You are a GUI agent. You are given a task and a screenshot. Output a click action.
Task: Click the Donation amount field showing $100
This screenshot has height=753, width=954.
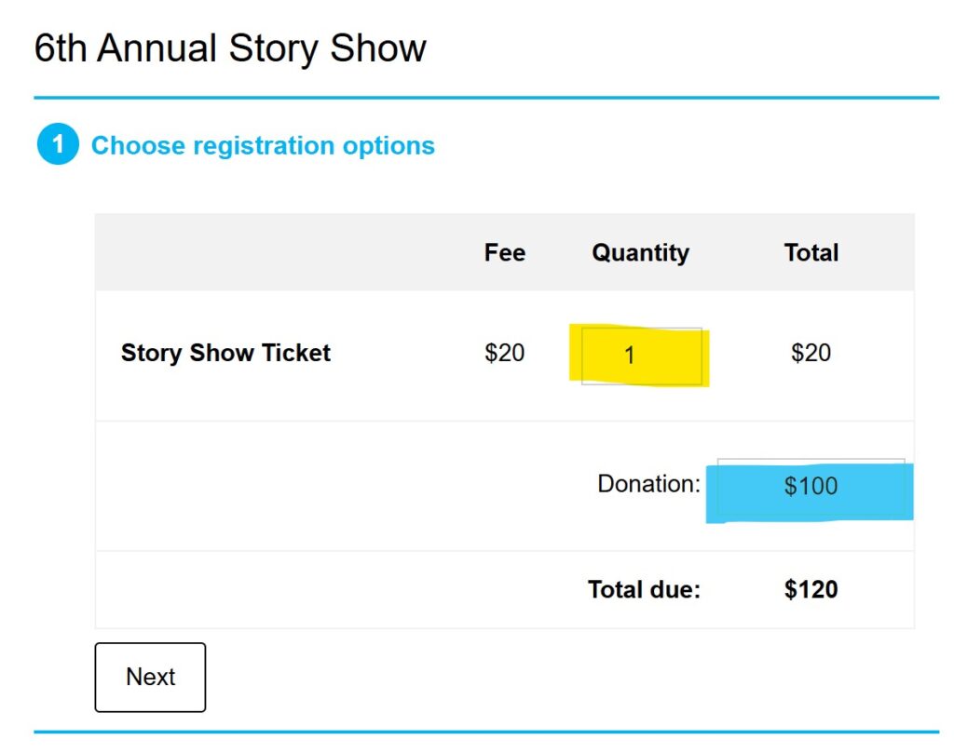point(811,486)
